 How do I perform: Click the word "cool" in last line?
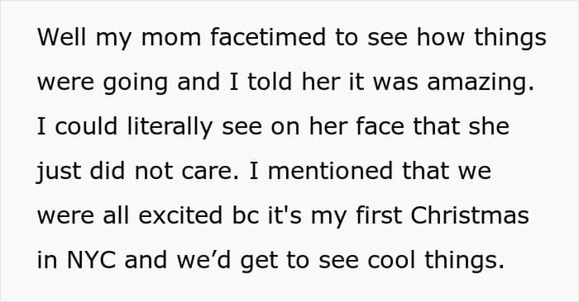click(x=391, y=260)
